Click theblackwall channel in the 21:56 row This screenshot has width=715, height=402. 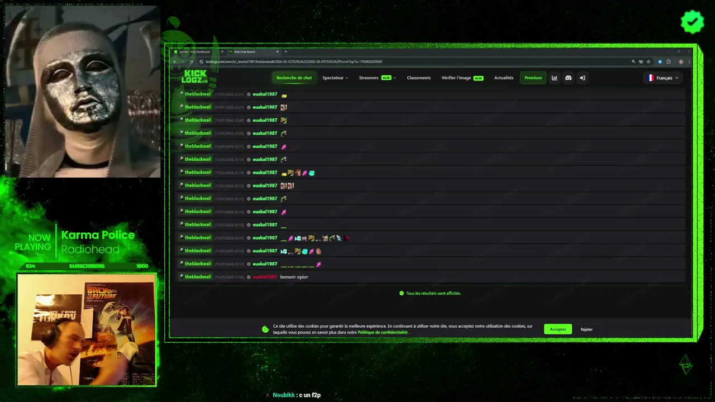[198, 277]
